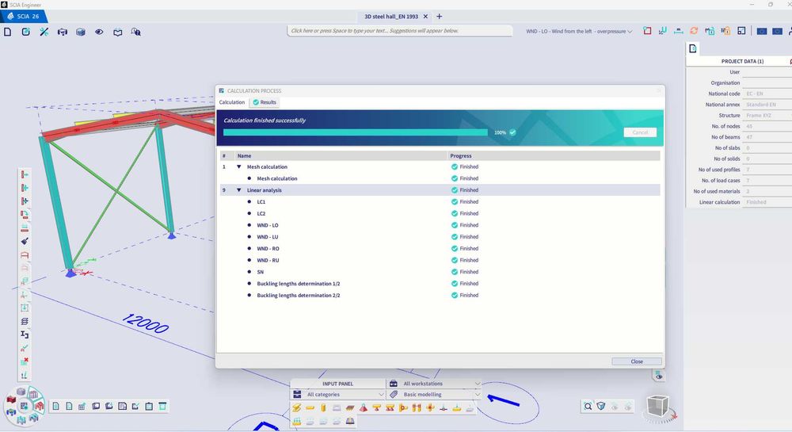Select the brown slab plate tool
This screenshot has width=792, height=432.
[350, 407]
